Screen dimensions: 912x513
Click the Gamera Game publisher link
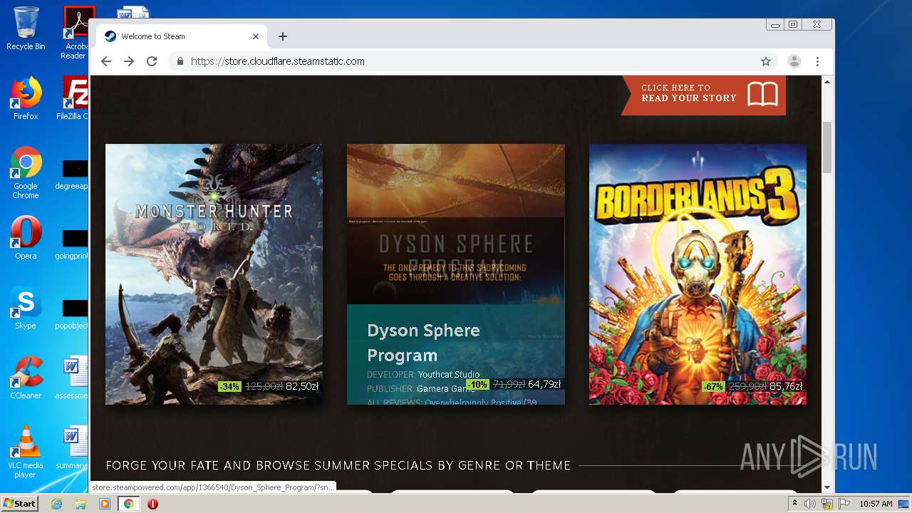click(446, 389)
